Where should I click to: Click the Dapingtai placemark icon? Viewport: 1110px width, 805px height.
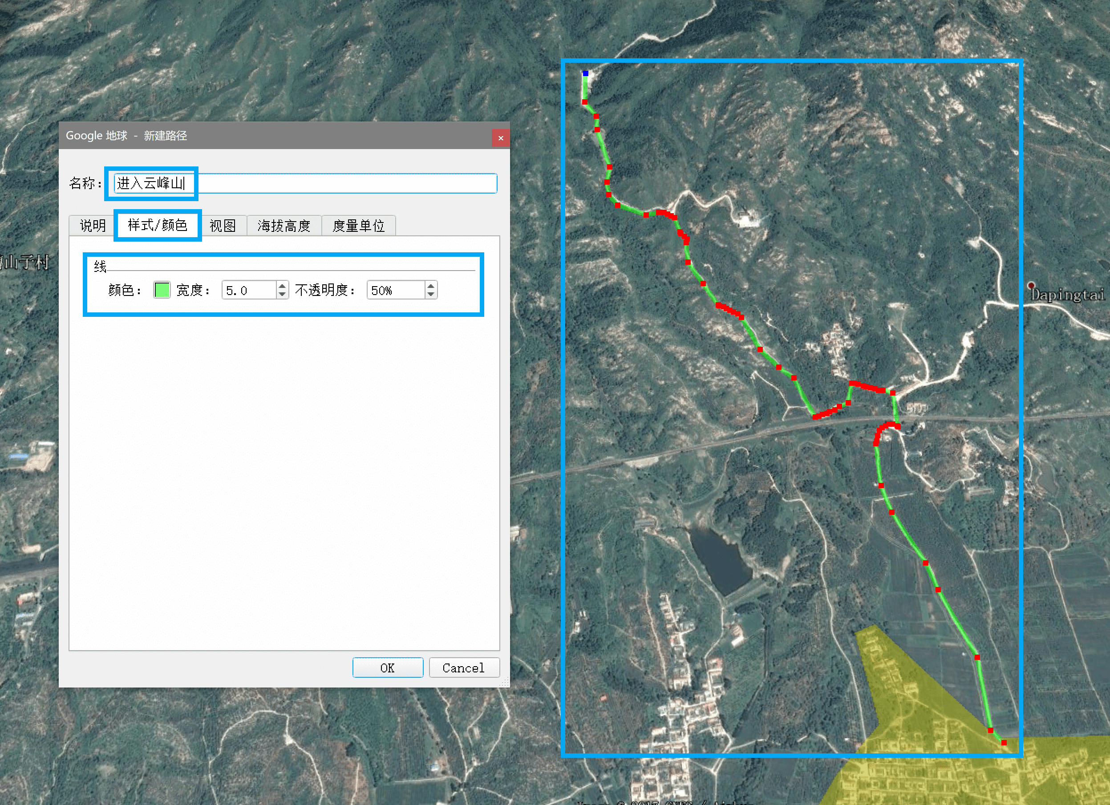point(1031,285)
